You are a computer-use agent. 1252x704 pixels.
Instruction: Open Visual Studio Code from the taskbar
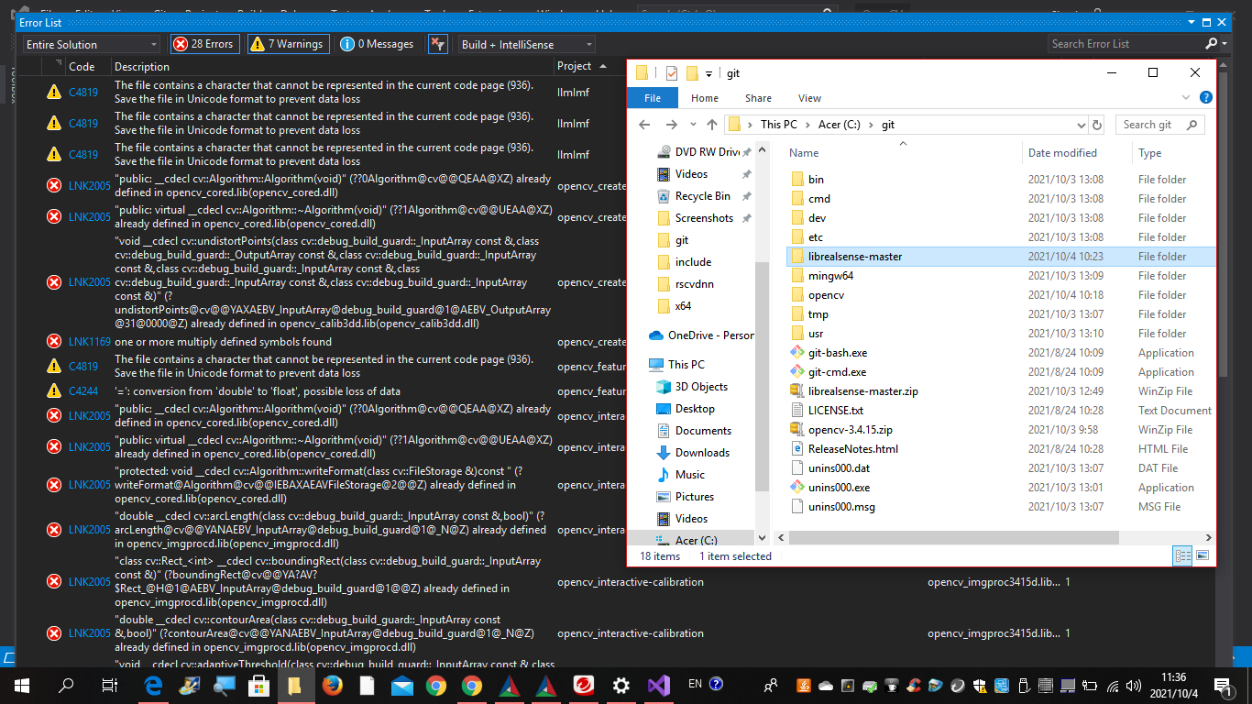coord(659,685)
